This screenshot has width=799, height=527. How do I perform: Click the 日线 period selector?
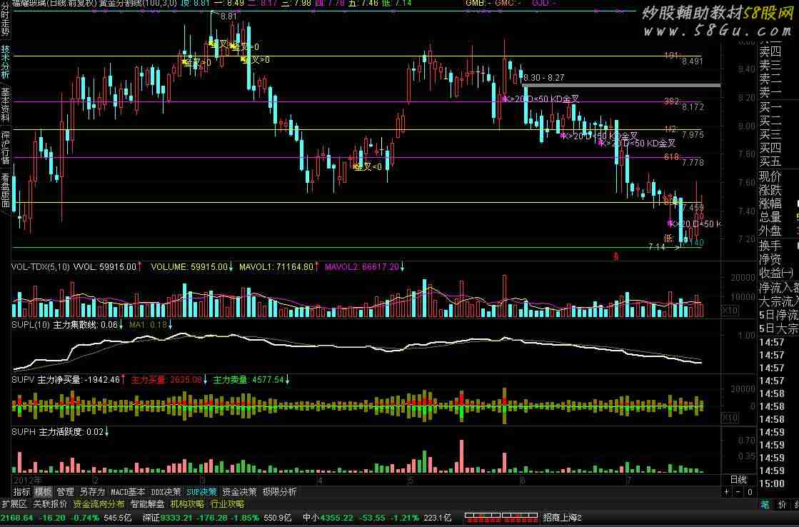738,479
